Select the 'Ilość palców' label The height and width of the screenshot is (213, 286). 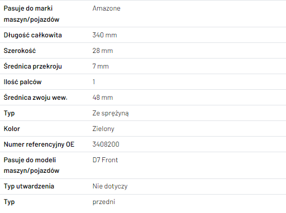[22, 82]
